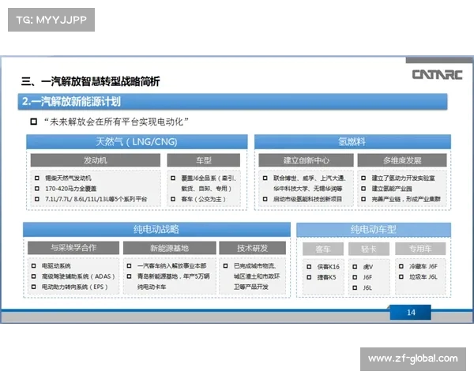Click the '纯电动车型' blue header

point(374,230)
